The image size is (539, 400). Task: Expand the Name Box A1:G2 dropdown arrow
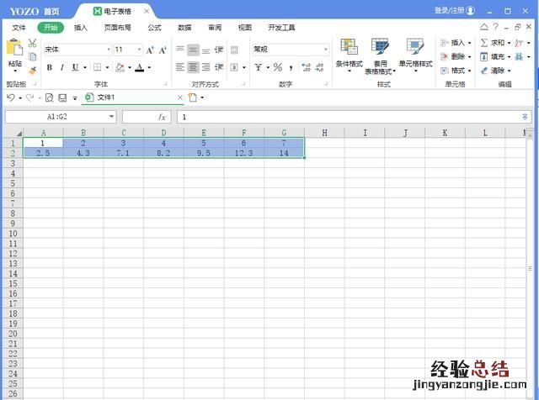(x=111, y=117)
